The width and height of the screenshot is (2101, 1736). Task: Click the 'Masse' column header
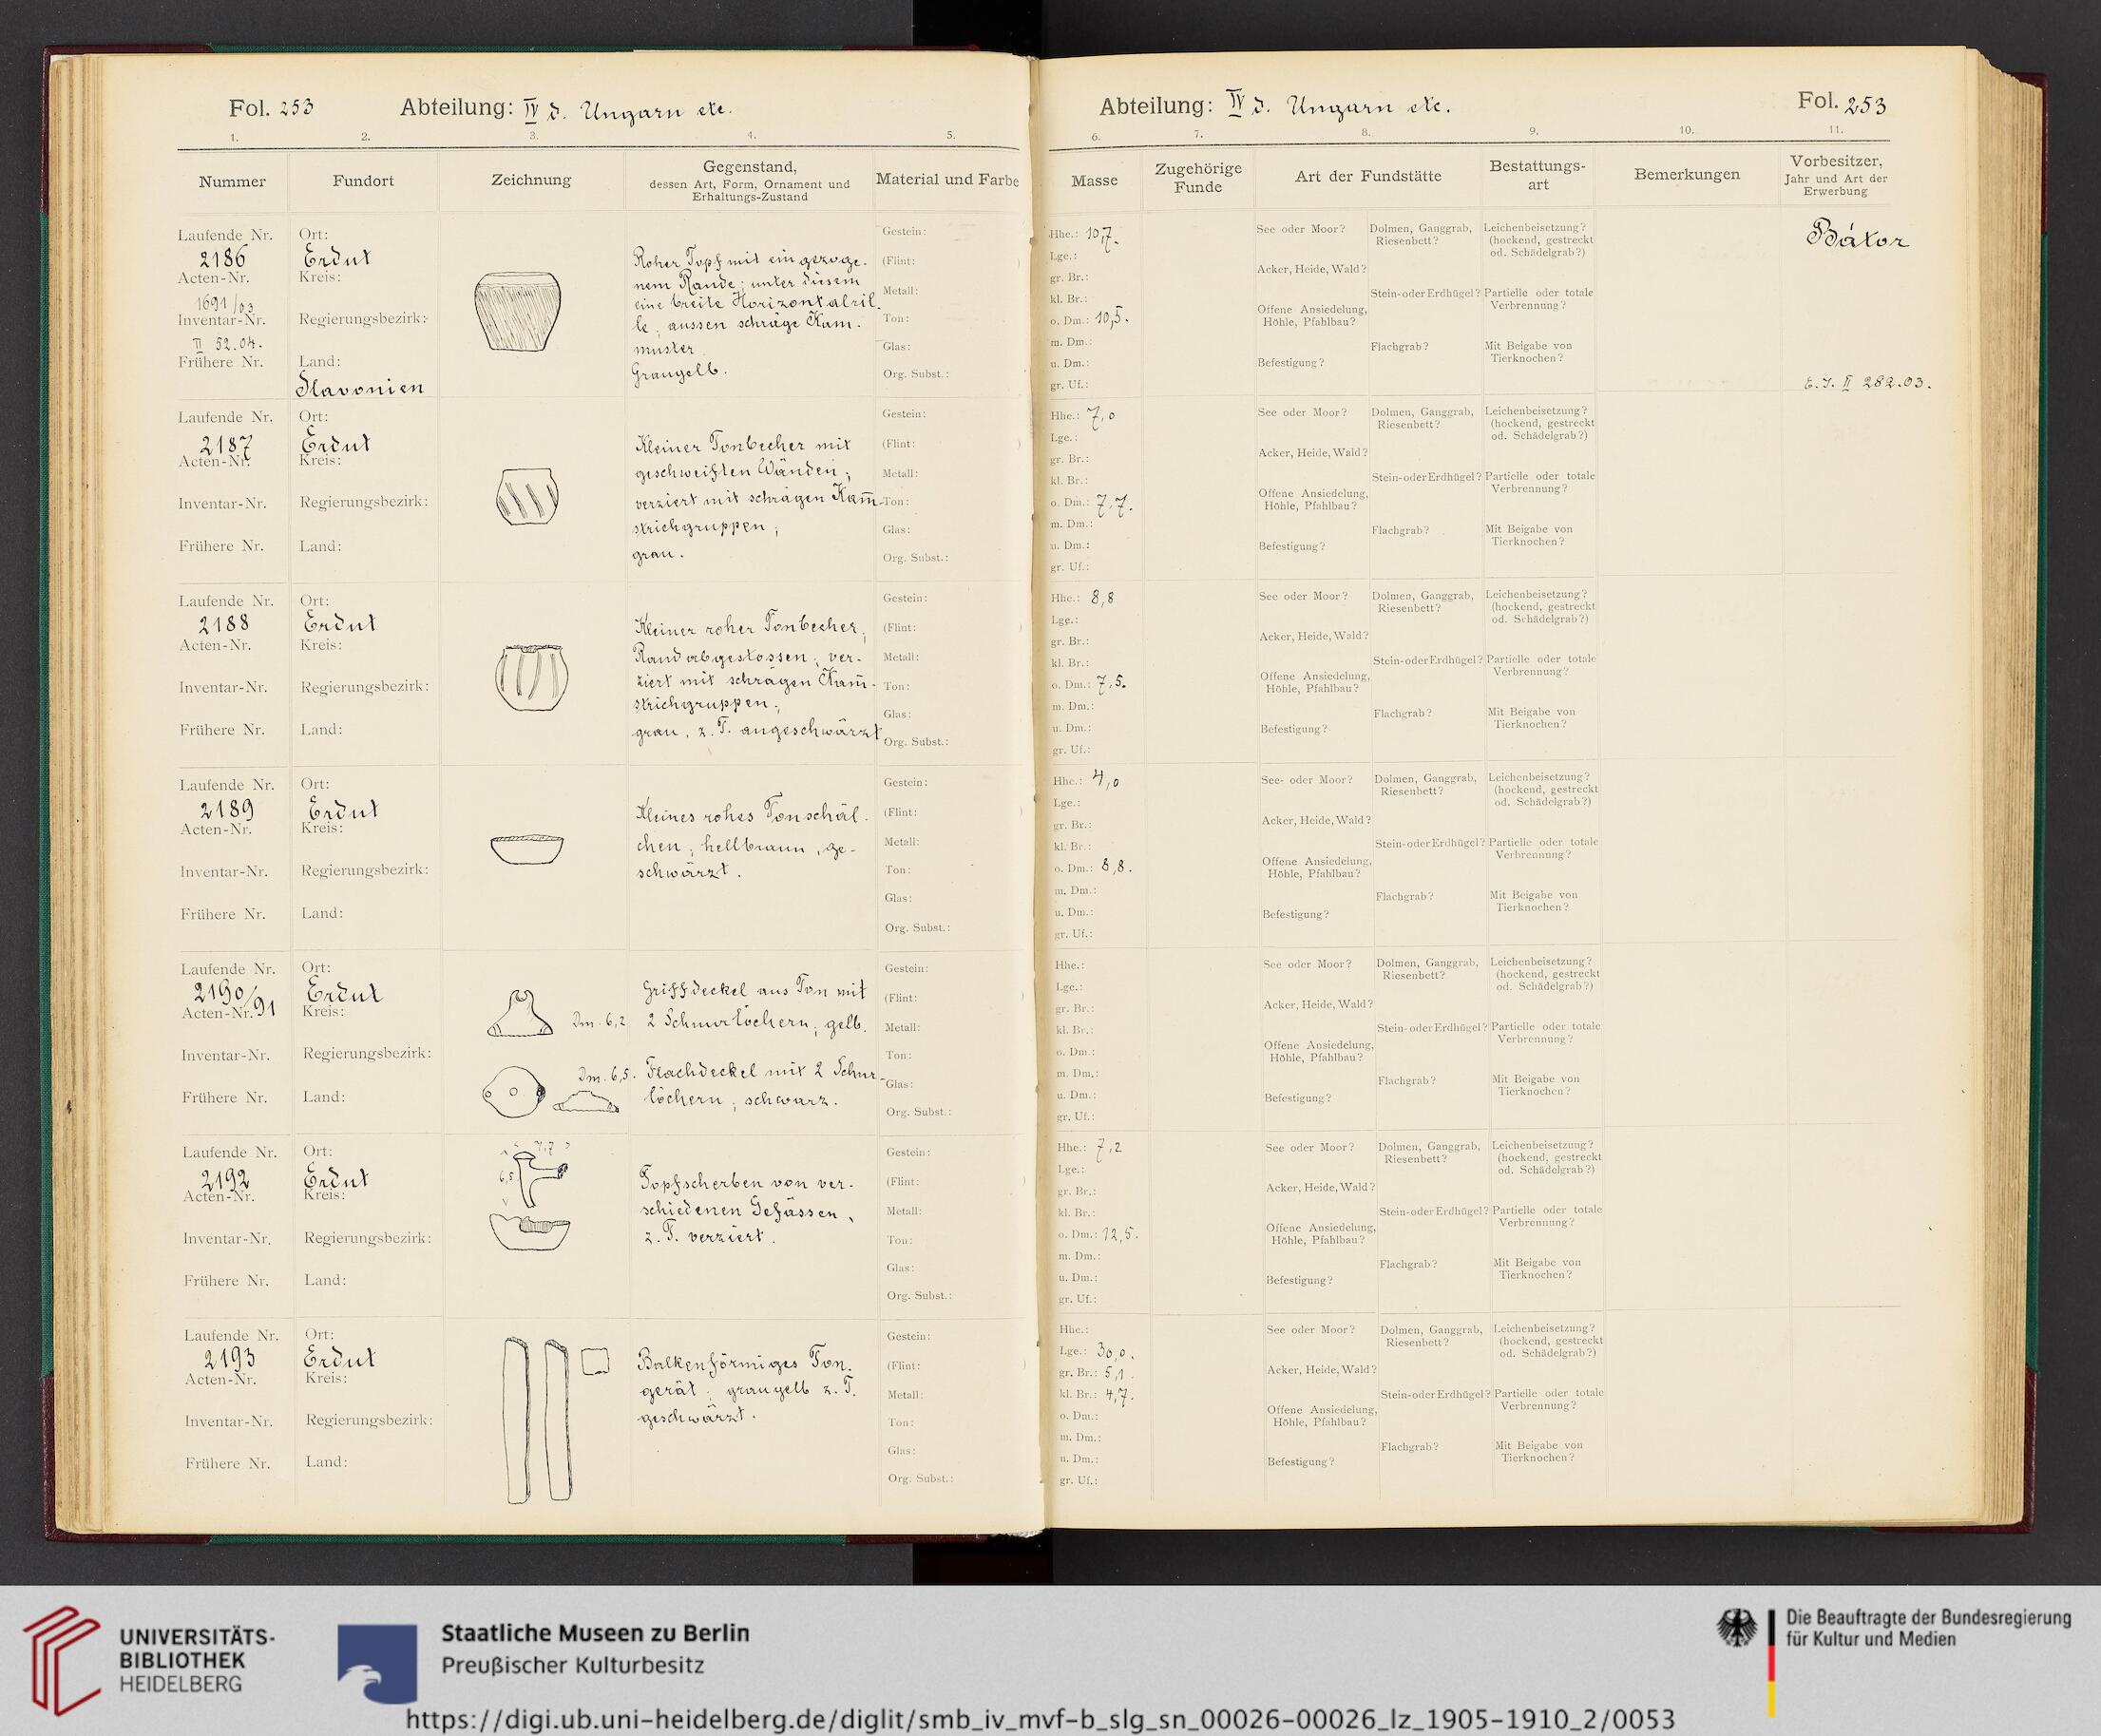tap(1094, 181)
